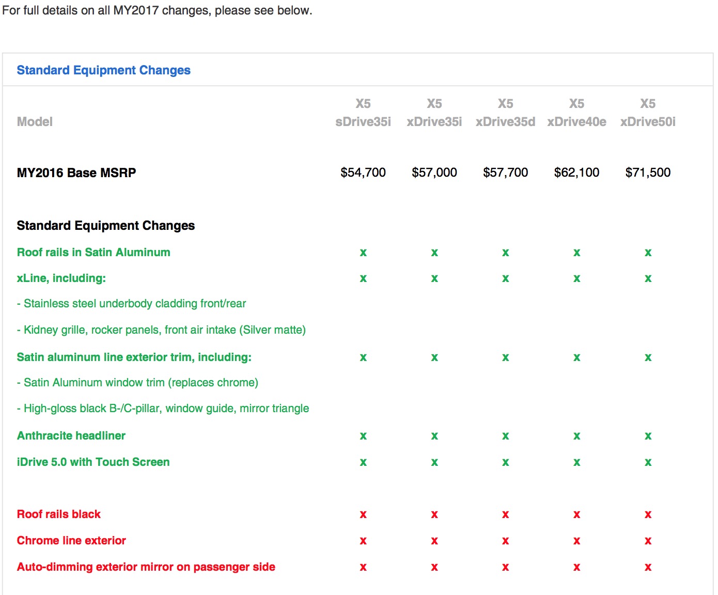Click High-gloss black B-/C-pillar line

click(x=163, y=409)
